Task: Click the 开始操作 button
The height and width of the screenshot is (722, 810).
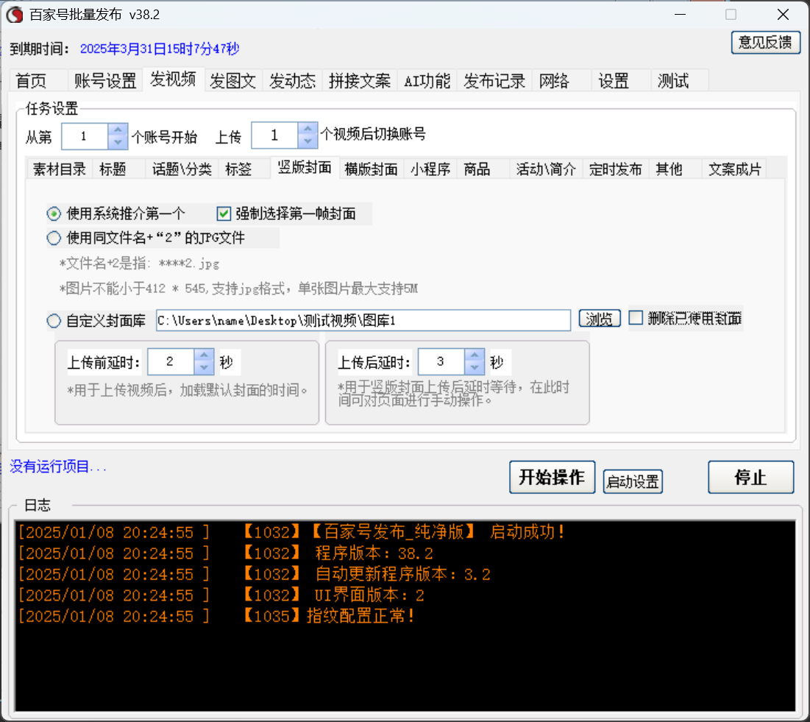Action: pyautogui.click(x=553, y=477)
